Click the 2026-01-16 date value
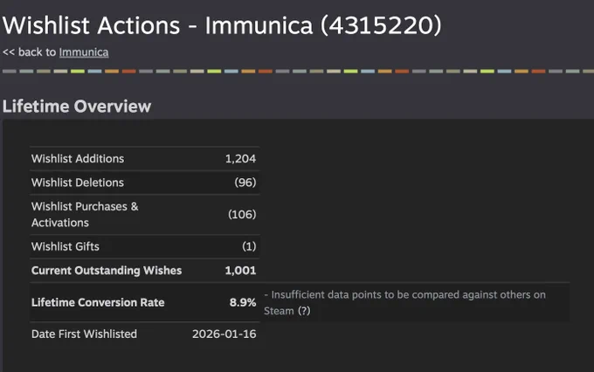Image resolution: width=594 pixels, height=372 pixels. 224,334
